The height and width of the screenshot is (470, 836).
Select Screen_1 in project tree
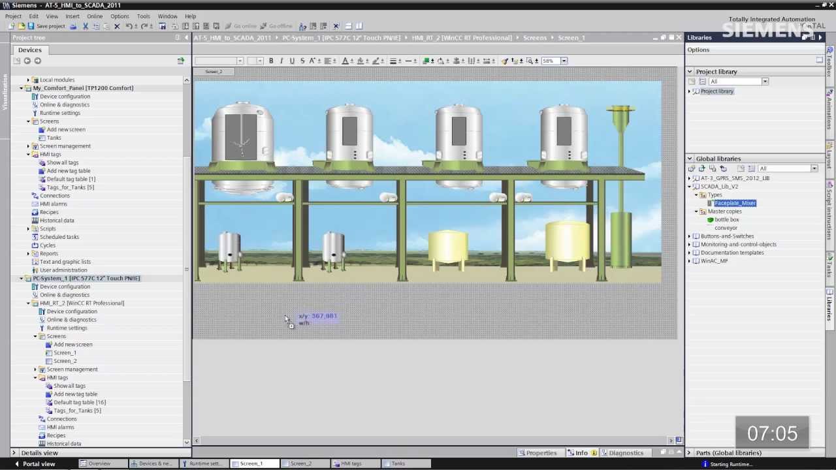65,353
